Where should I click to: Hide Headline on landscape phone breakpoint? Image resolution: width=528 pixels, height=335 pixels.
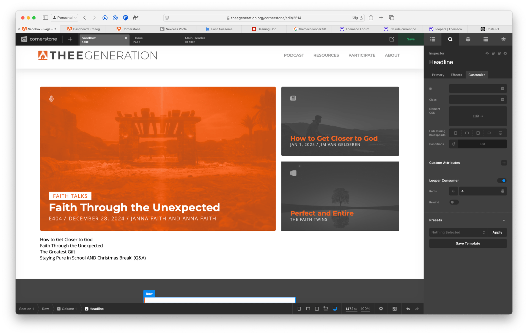click(467, 133)
